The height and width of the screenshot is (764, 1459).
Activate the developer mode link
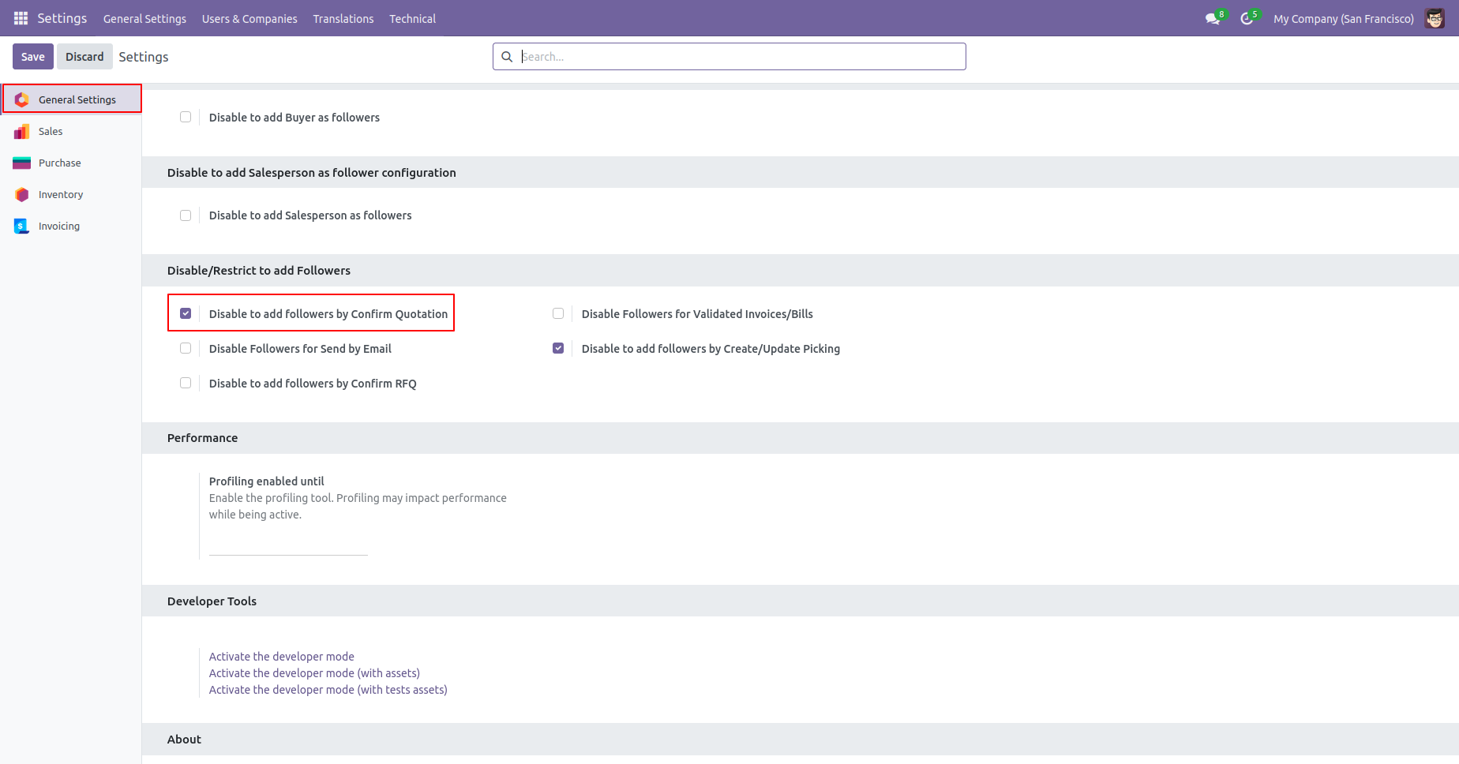click(282, 657)
